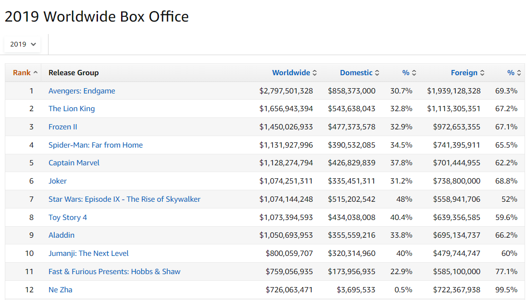Sort by domestic percentage column

point(409,73)
